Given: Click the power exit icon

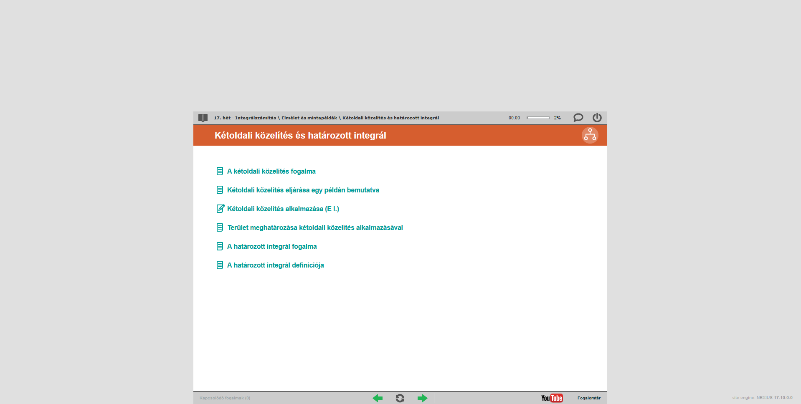Looking at the screenshot, I should 597,118.
